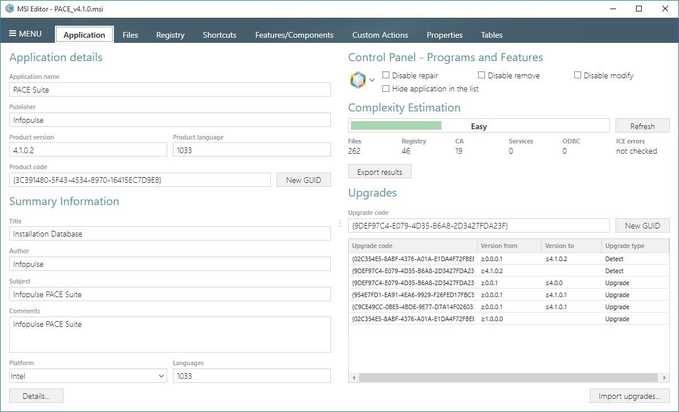Focus the Title field Installation Database
The image size is (679, 412).
pyautogui.click(x=169, y=234)
